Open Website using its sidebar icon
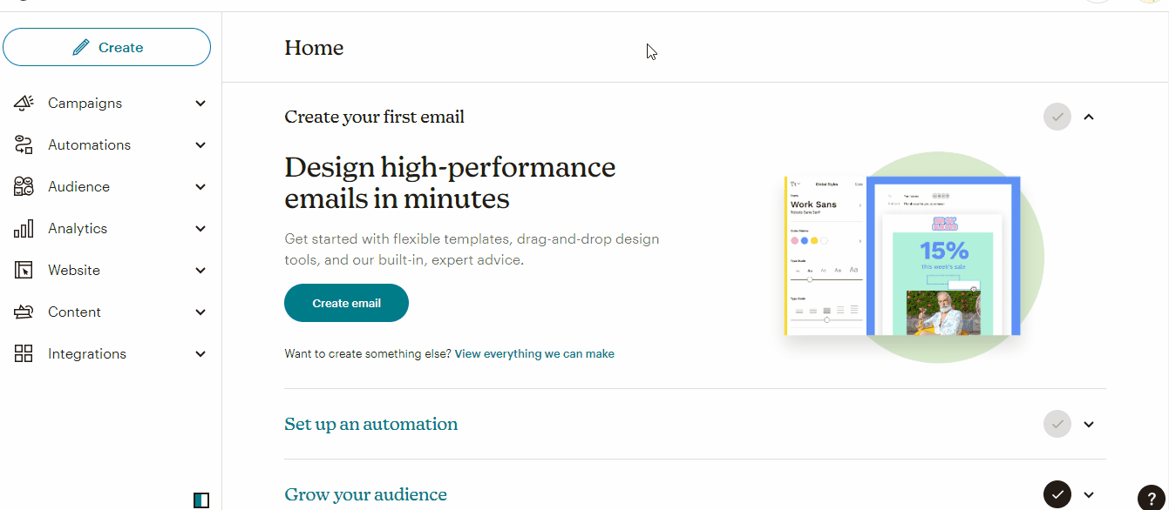The height and width of the screenshot is (510, 1169). click(x=24, y=270)
